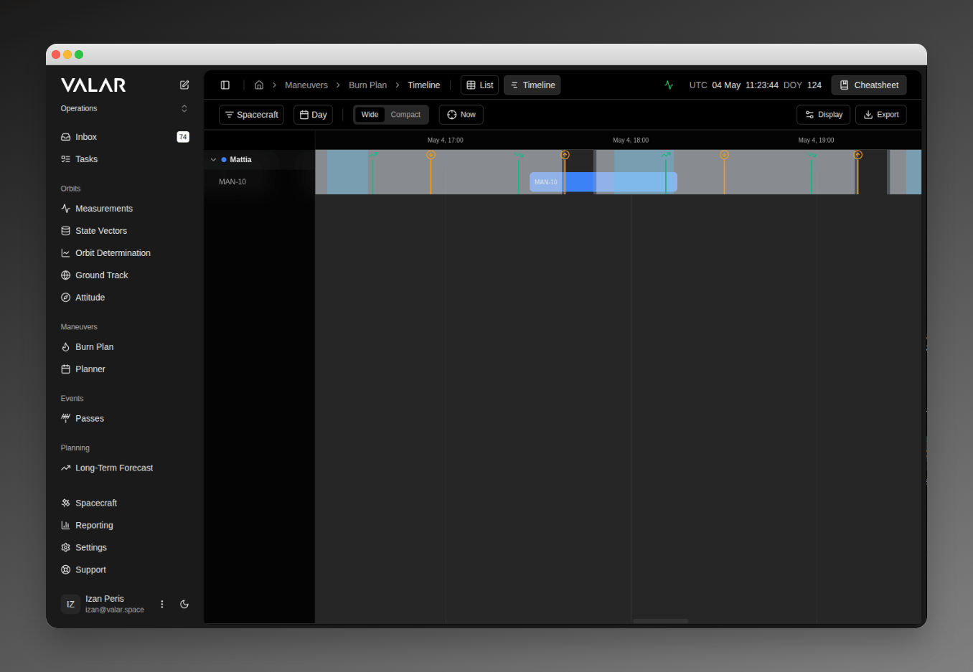Click the May 4, 19:00 time label
This screenshot has height=672, width=973.
coord(817,141)
